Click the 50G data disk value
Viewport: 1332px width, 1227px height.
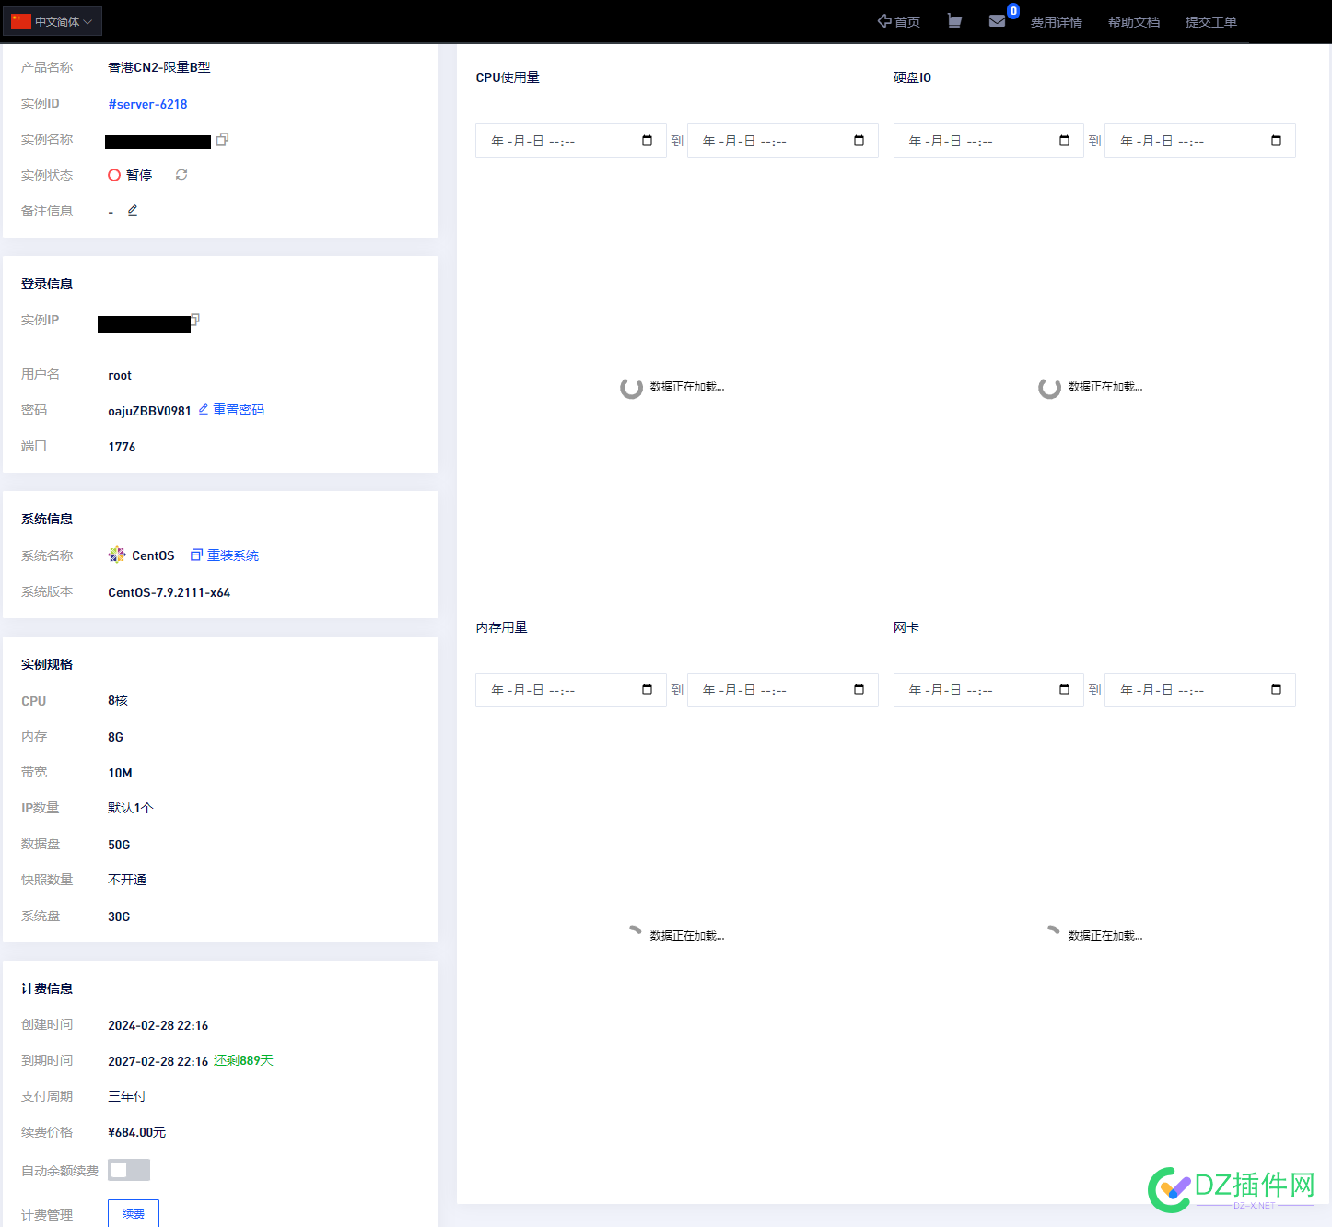pyautogui.click(x=119, y=845)
